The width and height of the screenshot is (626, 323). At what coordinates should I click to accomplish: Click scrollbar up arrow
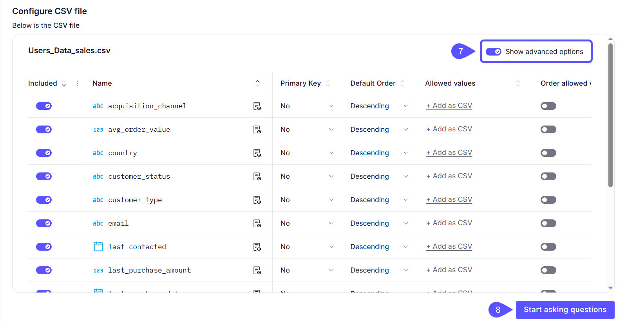[x=610, y=39]
